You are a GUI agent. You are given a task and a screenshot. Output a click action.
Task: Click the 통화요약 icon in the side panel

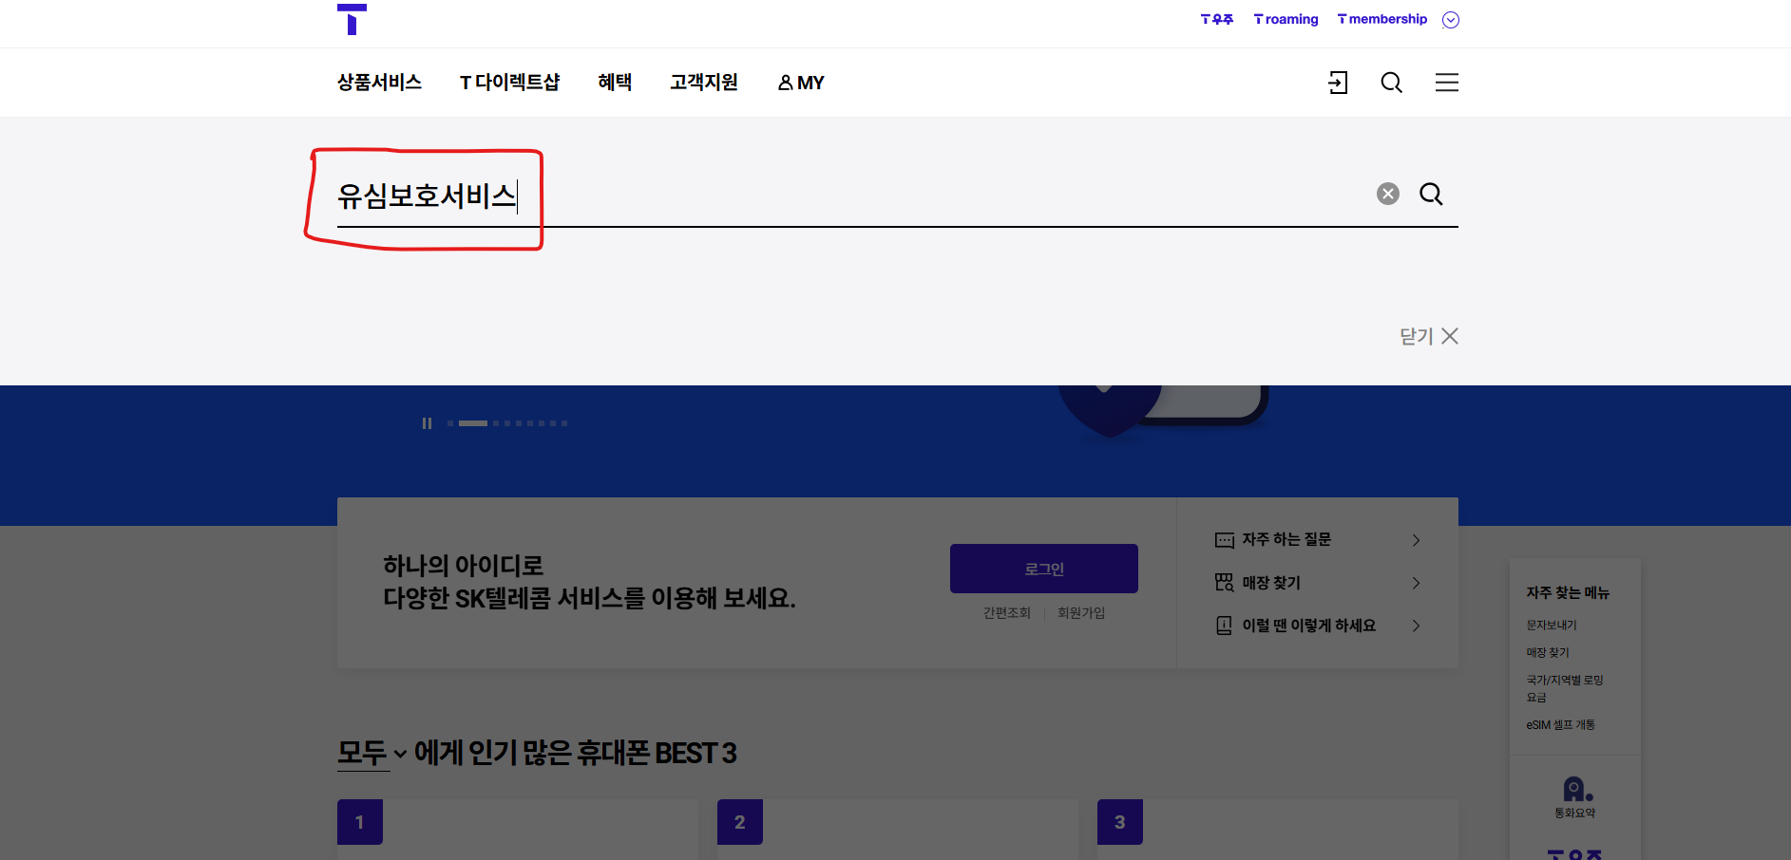1574,789
